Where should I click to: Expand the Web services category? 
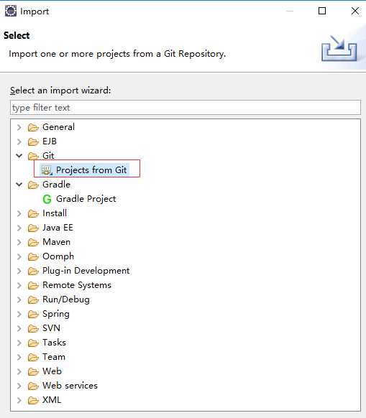pyautogui.click(x=19, y=386)
